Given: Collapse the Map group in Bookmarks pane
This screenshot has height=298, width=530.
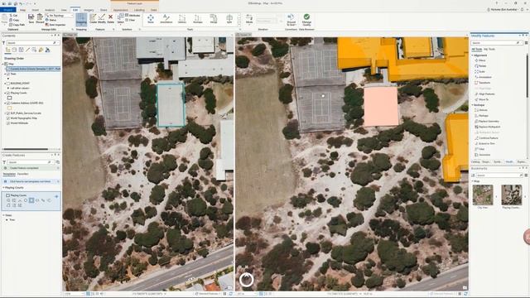Looking at the screenshot, I should (x=473, y=181).
